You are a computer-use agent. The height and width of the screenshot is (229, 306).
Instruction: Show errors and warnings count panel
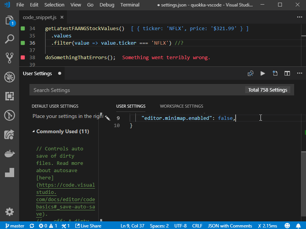tap(48, 226)
